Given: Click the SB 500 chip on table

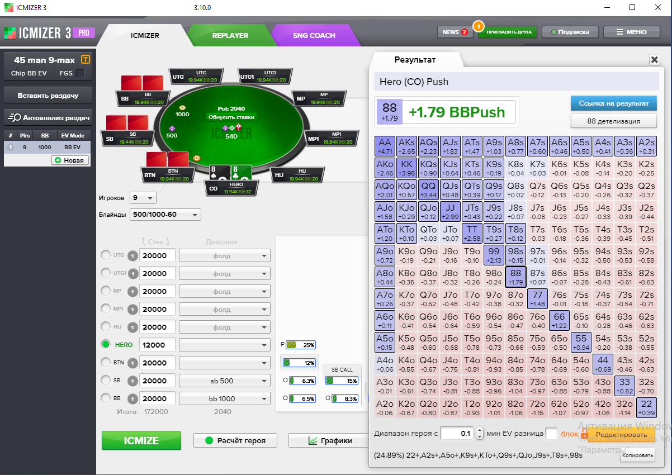Looking at the screenshot, I should pyautogui.click(x=172, y=129).
